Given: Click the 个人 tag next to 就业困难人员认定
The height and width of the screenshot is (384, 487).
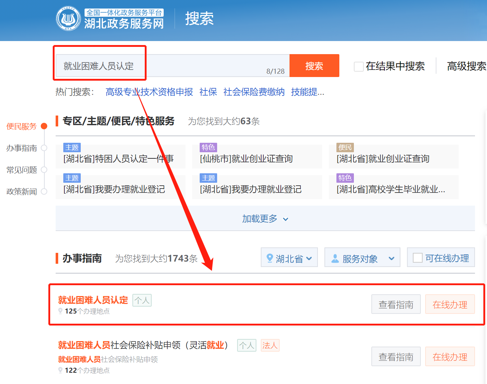Looking at the screenshot, I should pos(142,300).
